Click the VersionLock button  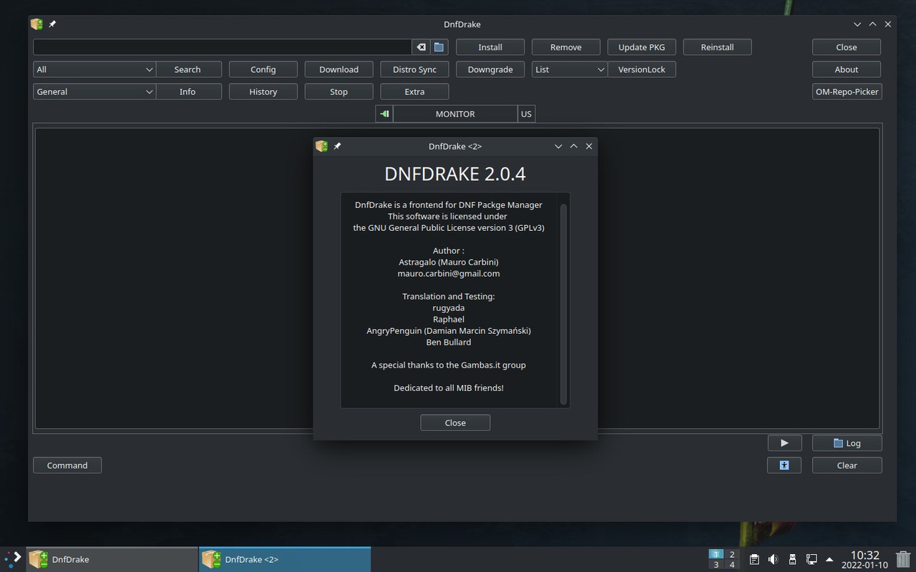pyautogui.click(x=642, y=69)
